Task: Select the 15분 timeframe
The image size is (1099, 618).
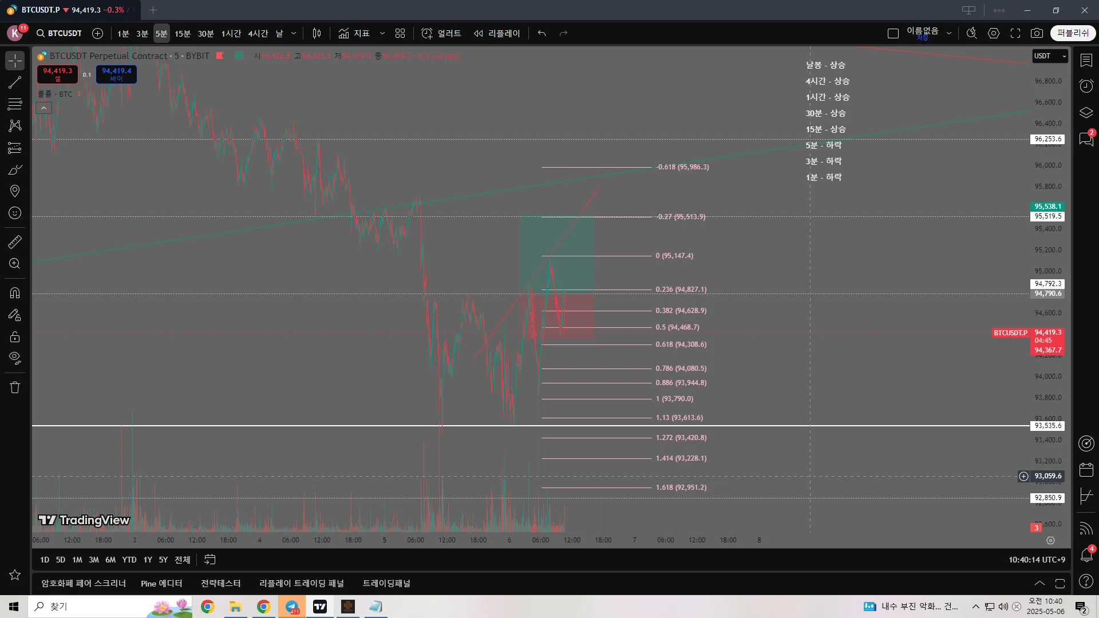Action: pyautogui.click(x=183, y=33)
